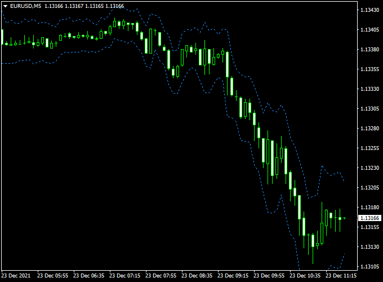Click price level 1.13230 on the scale
Screen dimensions: 383x282
pyautogui.click(x=370, y=168)
